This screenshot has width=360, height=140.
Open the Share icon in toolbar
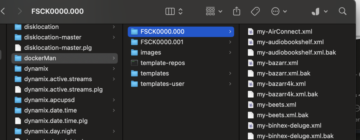(237, 11)
